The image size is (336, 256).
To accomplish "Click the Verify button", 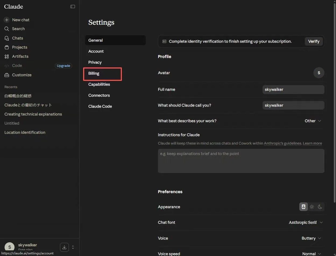I will (x=314, y=41).
